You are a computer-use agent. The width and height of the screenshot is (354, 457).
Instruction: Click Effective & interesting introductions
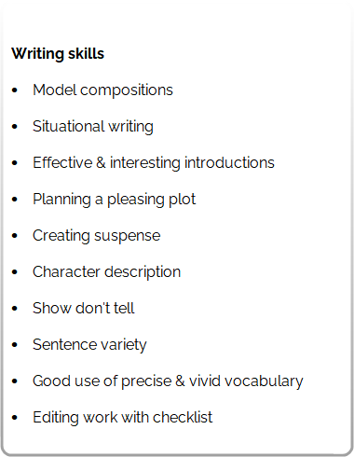(154, 163)
